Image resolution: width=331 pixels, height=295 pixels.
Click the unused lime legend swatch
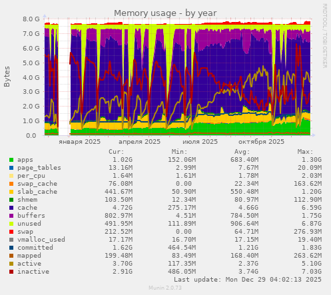pos(11,224)
